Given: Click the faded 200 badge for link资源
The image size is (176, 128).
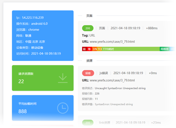Looking at the screenshot, I should pyautogui.click(x=88, y=123).
